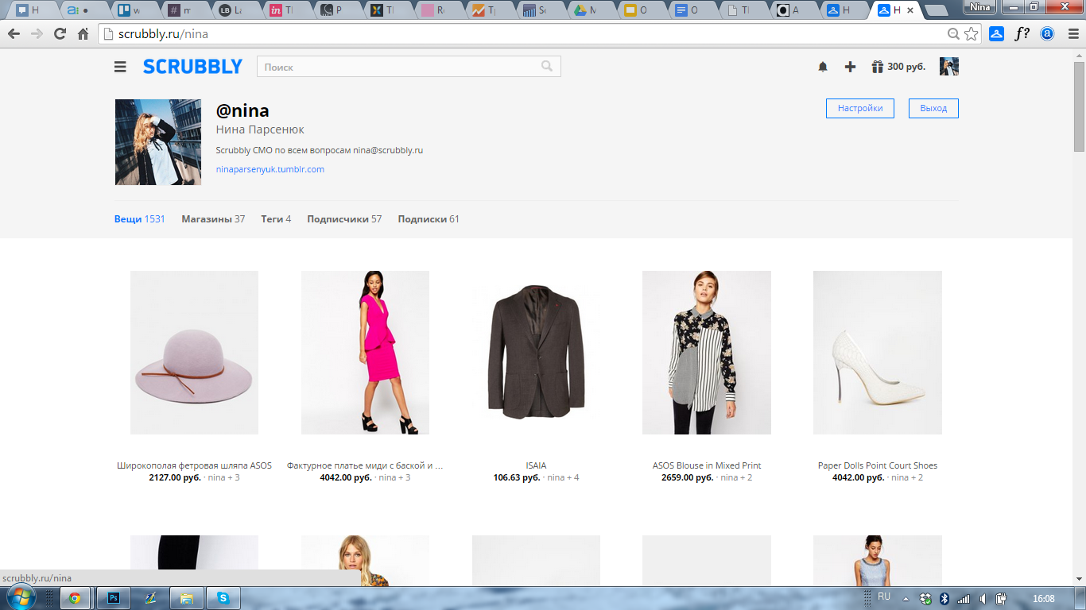This screenshot has height=610, width=1086.
Task: Open Skype from the taskbar
Action: [223, 598]
